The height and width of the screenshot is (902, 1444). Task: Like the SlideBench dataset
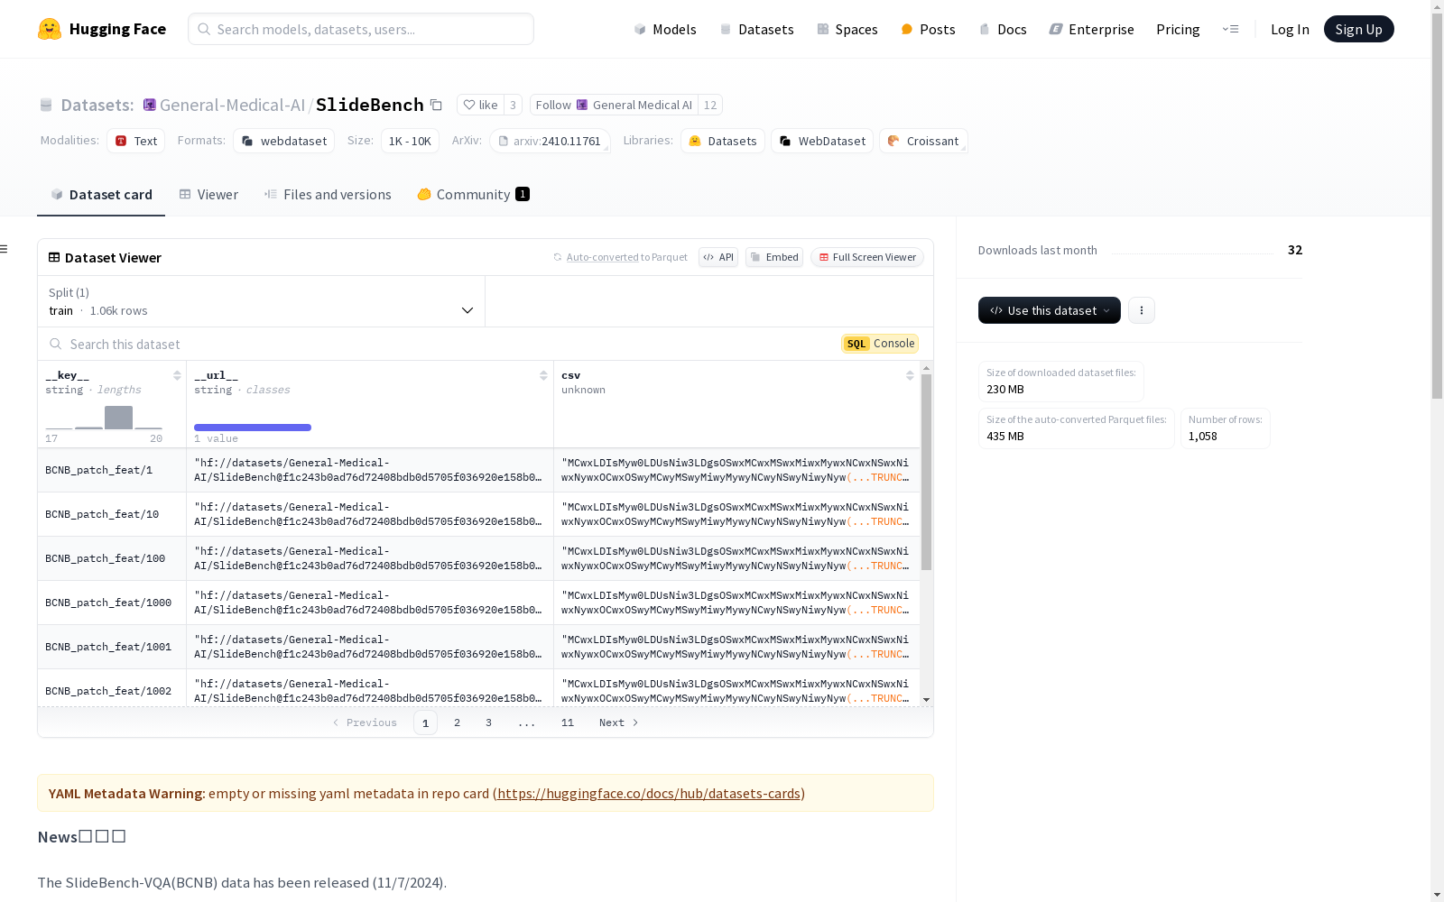(480, 105)
